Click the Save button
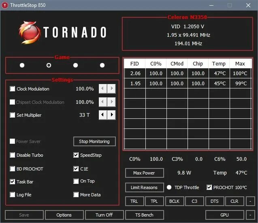Viewport: 258px width, 223px height. coord(24,215)
